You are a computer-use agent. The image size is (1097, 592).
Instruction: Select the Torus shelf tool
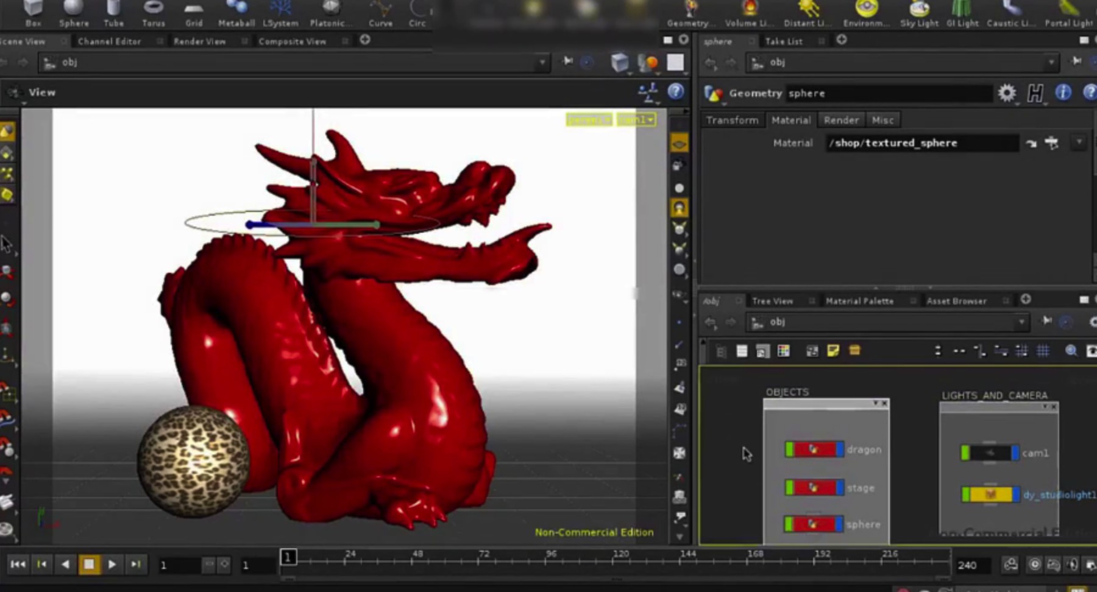tap(153, 13)
